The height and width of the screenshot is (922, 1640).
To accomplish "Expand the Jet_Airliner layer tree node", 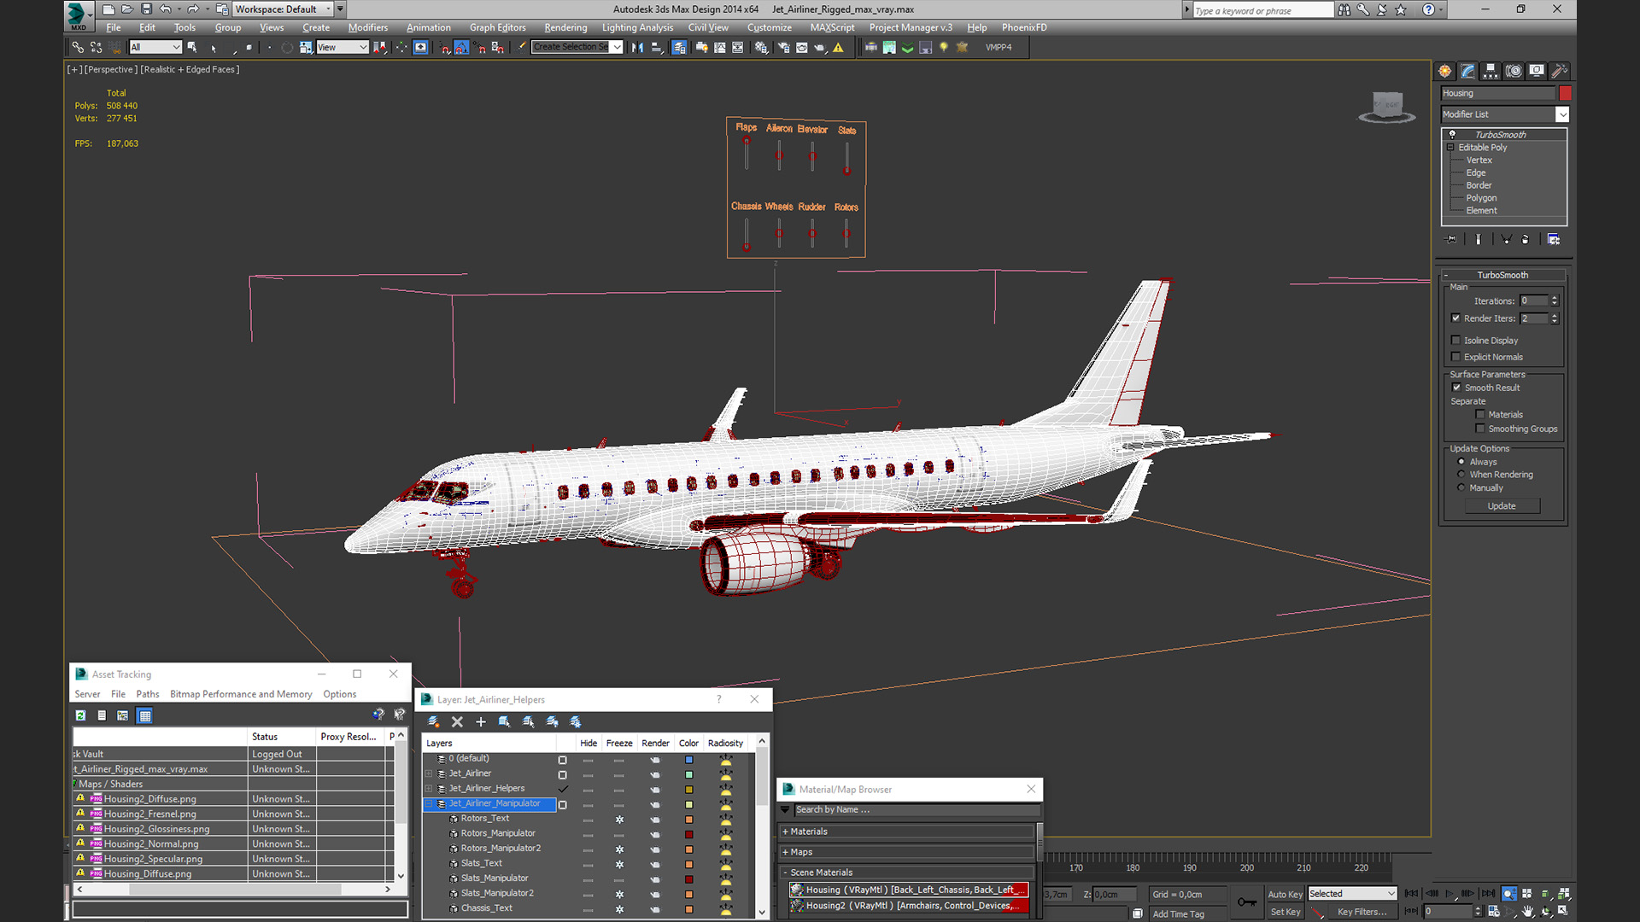I will coord(430,773).
